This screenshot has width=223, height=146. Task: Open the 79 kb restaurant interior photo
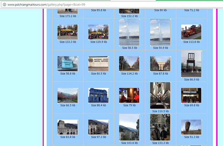[x=129, y=96]
